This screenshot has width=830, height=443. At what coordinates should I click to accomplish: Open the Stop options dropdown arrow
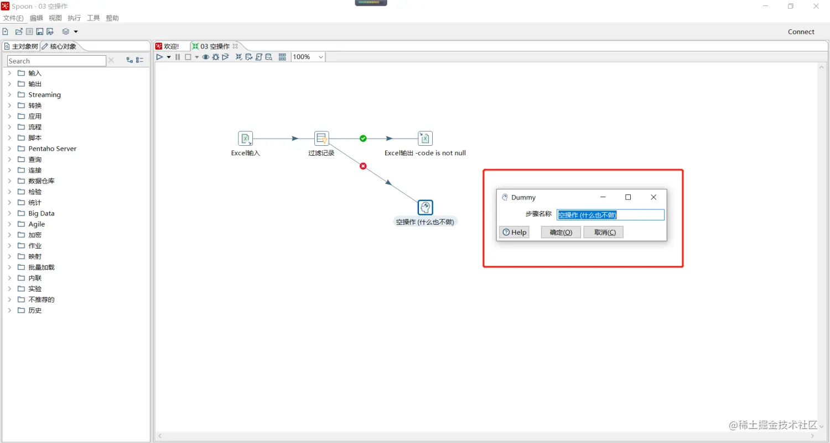pyautogui.click(x=196, y=57)
